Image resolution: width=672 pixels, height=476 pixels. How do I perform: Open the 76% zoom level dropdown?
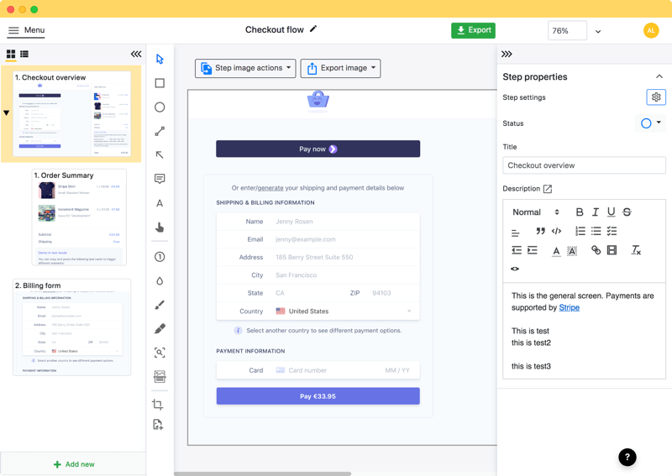(x=598, y=31)
